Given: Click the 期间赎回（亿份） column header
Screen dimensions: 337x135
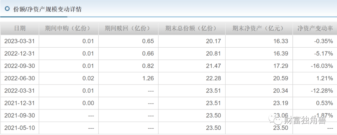Looking at the screenshot, I should pyautogui.click(x=128, y=28).
